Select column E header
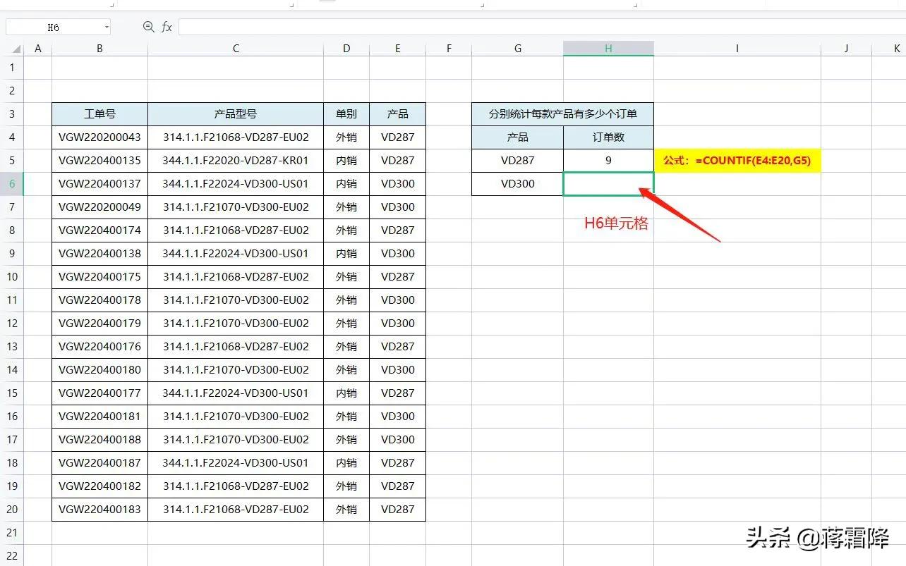Viewport: 906px width, 566px height. click(x=398, y=49)
